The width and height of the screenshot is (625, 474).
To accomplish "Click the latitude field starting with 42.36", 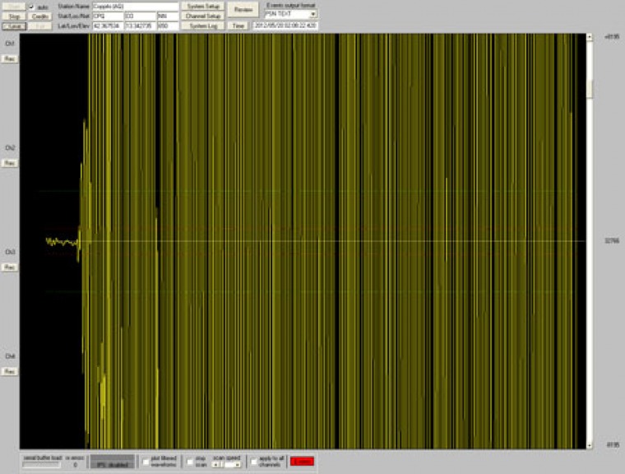I will pos(108,26).
